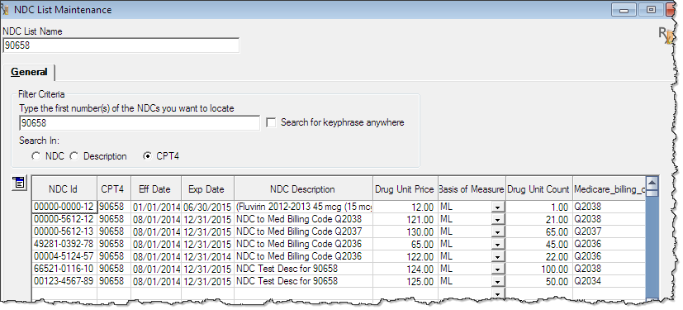Click the Drug Unit Price column header
Image resolution: width=683 pixels, height=310 pixels.
tap(406, 188)
